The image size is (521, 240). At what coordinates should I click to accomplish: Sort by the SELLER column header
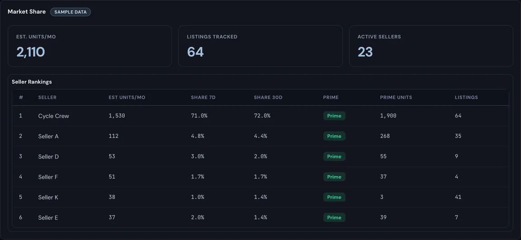pos(47,98)
